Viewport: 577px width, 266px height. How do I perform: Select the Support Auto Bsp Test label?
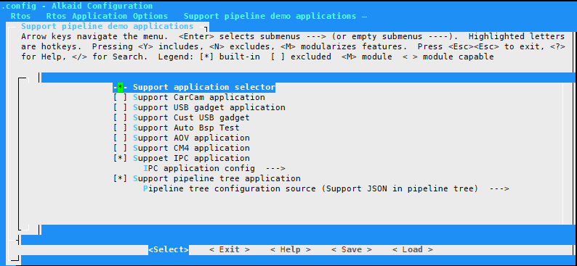(186, 128)
